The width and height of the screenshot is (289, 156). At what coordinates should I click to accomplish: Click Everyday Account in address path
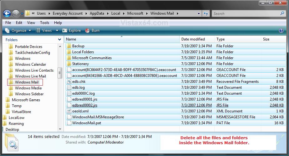(x=68, y=13)
